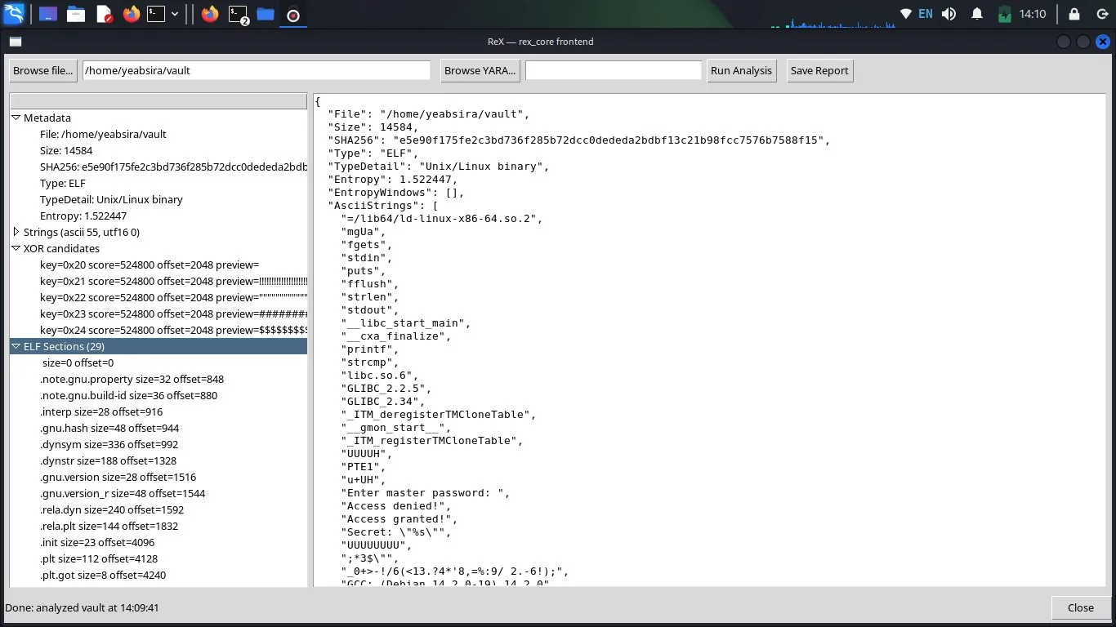Collapse the XOR candidates node
Screen dimensions: 1116x627
(16, 248)
